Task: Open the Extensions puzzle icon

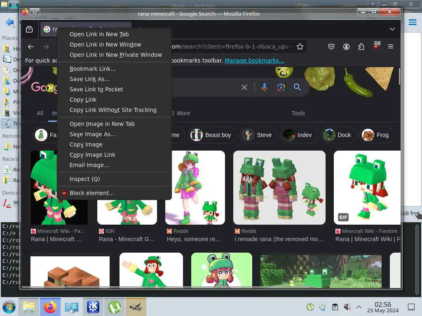Action: coord(361,47)
